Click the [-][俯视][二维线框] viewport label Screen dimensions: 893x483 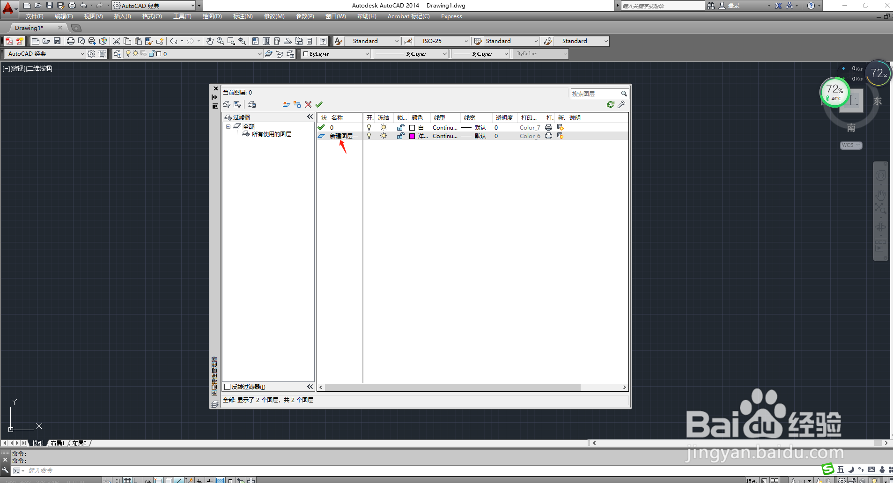(27, 68)
